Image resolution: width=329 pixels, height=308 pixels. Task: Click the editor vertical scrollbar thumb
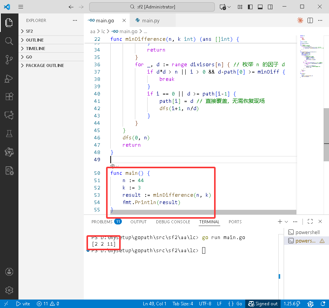click(326, 134)
